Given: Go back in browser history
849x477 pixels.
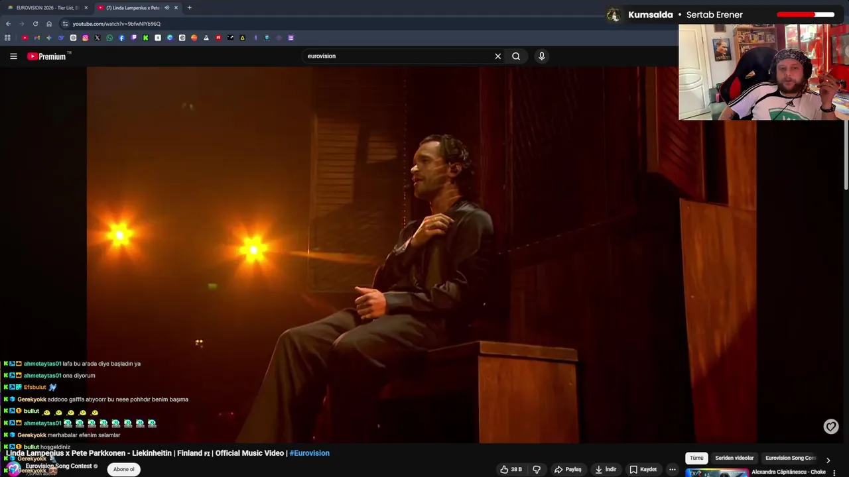Looking at the screenshot, I should click(x=8, y=24).
